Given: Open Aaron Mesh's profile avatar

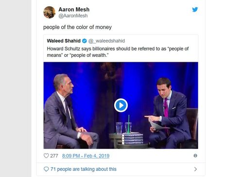Looking at the screenshot, I should tap(49, 12).
